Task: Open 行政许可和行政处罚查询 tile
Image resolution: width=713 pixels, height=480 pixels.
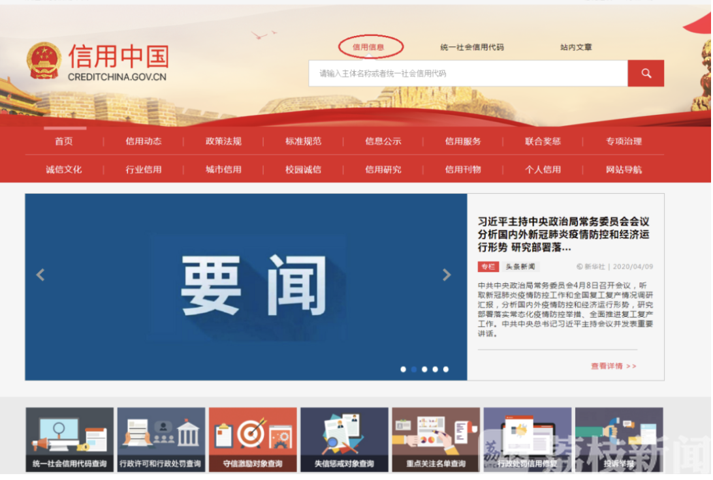Action: [x=161, y=440]
